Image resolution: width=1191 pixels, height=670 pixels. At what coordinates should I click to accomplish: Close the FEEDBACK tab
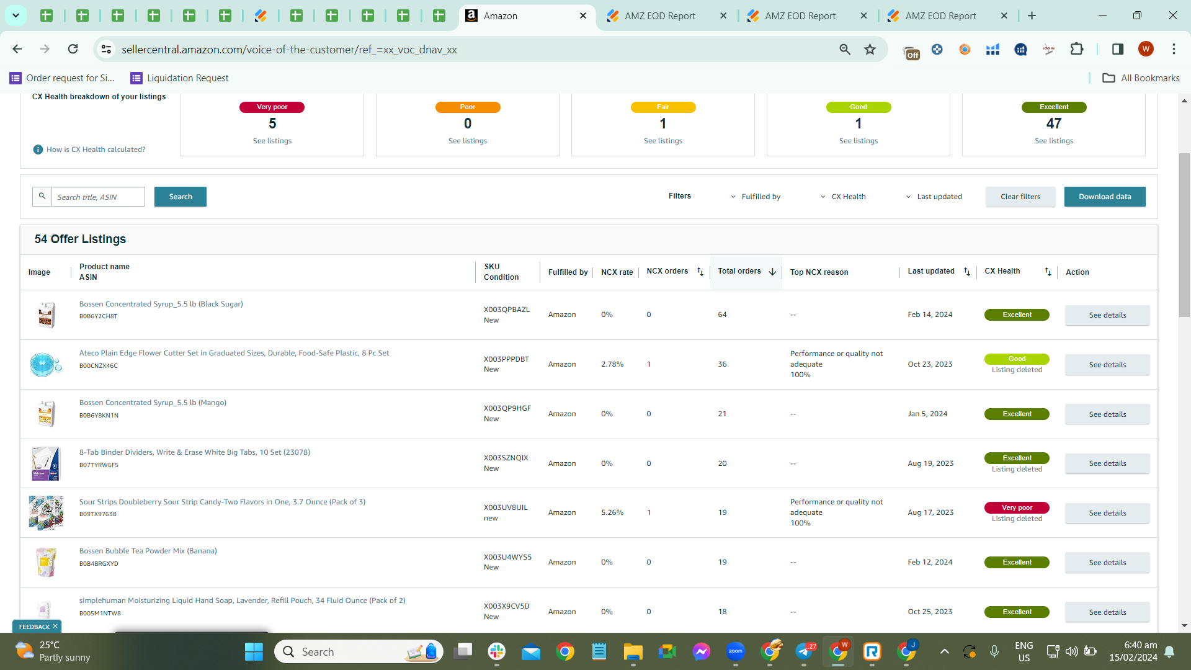tap(55, 627)
